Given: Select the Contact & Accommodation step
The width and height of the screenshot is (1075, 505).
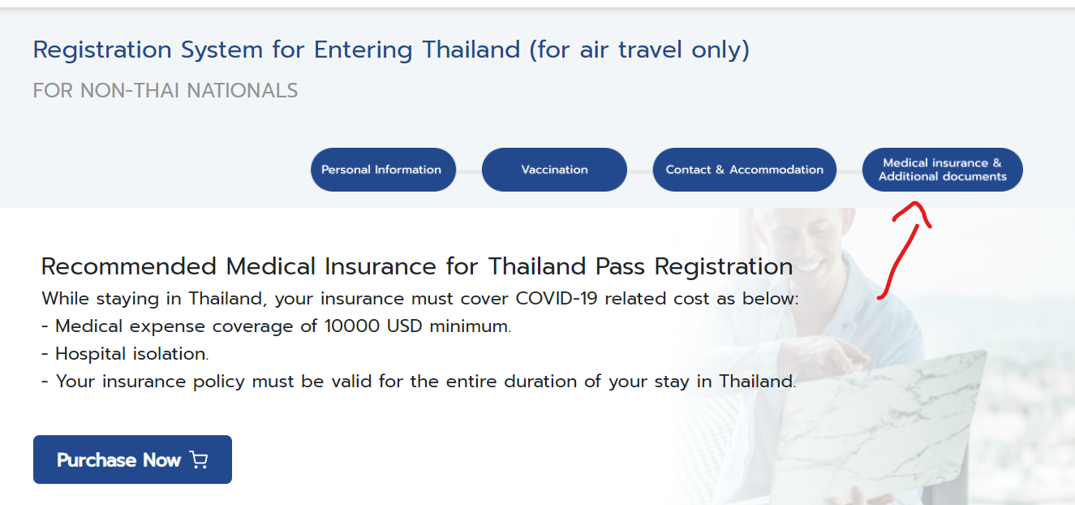Looking at the screenshot, I should [x=744, y=170].
